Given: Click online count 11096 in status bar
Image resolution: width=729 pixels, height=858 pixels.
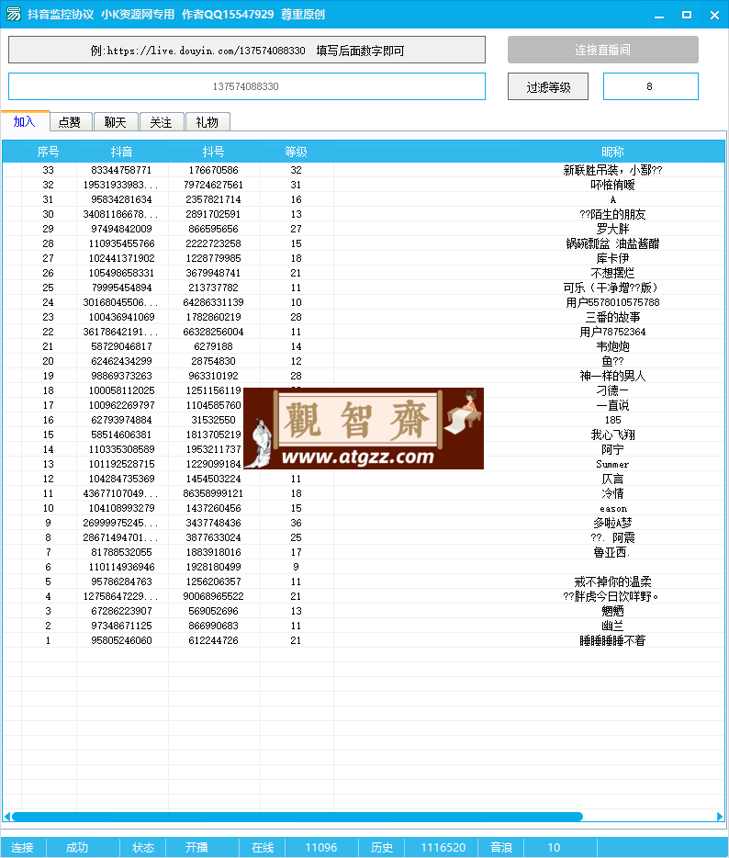Looking at the screenshot, I should pyautogui.click(x=321, y=848).
